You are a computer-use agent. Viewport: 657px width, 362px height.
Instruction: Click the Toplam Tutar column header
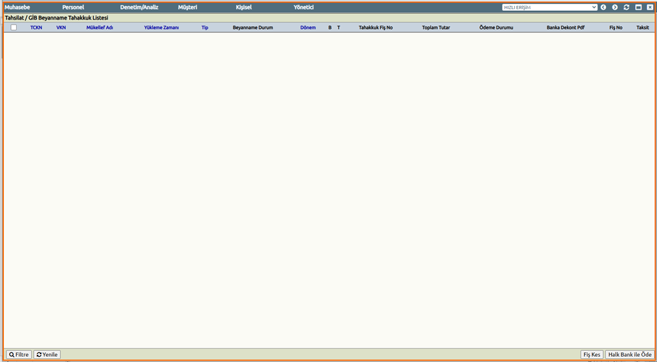point(436,27)
